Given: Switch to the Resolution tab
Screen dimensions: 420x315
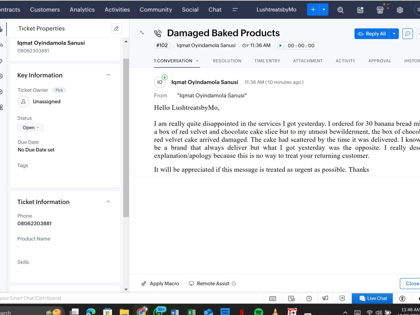Looking at the screenshot, I should (227, 61).
